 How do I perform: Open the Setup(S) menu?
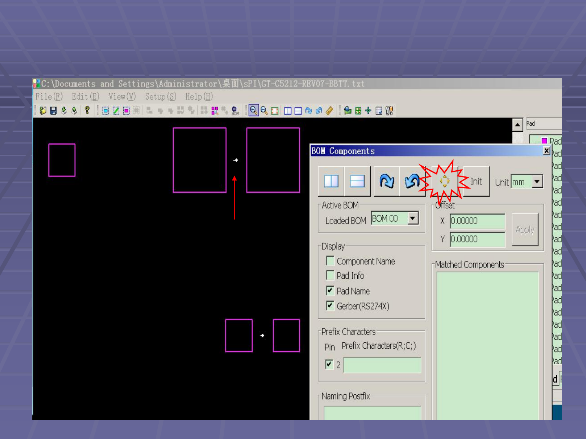(160, 97)
